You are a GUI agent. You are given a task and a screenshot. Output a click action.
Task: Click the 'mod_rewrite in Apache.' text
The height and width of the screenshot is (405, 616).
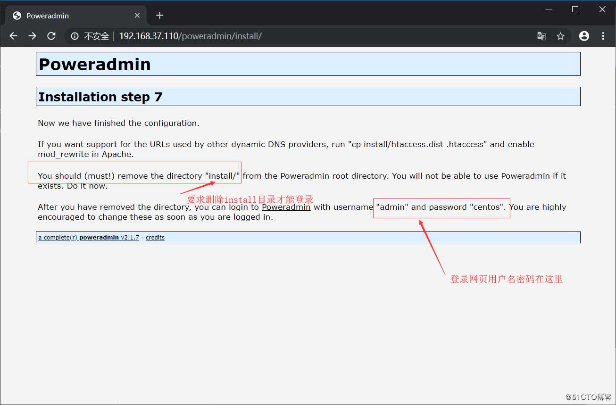[86, 154]
